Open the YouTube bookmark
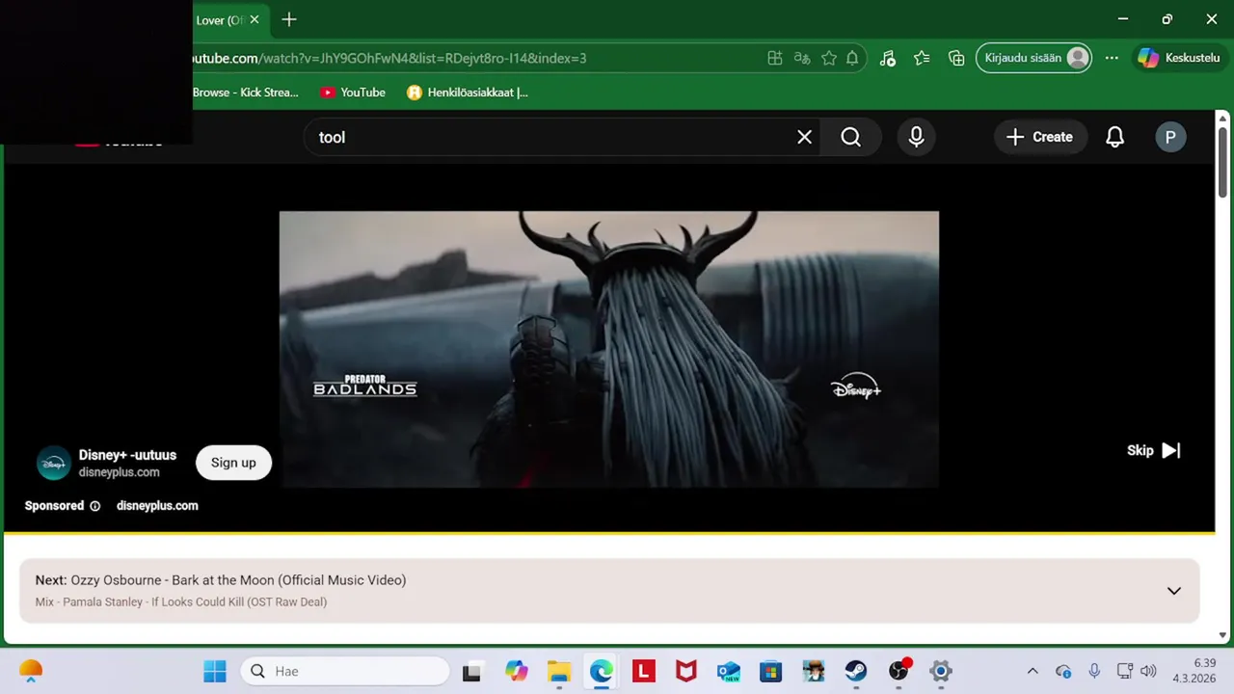Image resolution: width=1234 pixels, height=694 pixels. [353, 93]
